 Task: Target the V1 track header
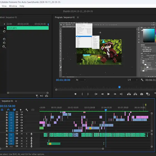(x=11, y=131)
